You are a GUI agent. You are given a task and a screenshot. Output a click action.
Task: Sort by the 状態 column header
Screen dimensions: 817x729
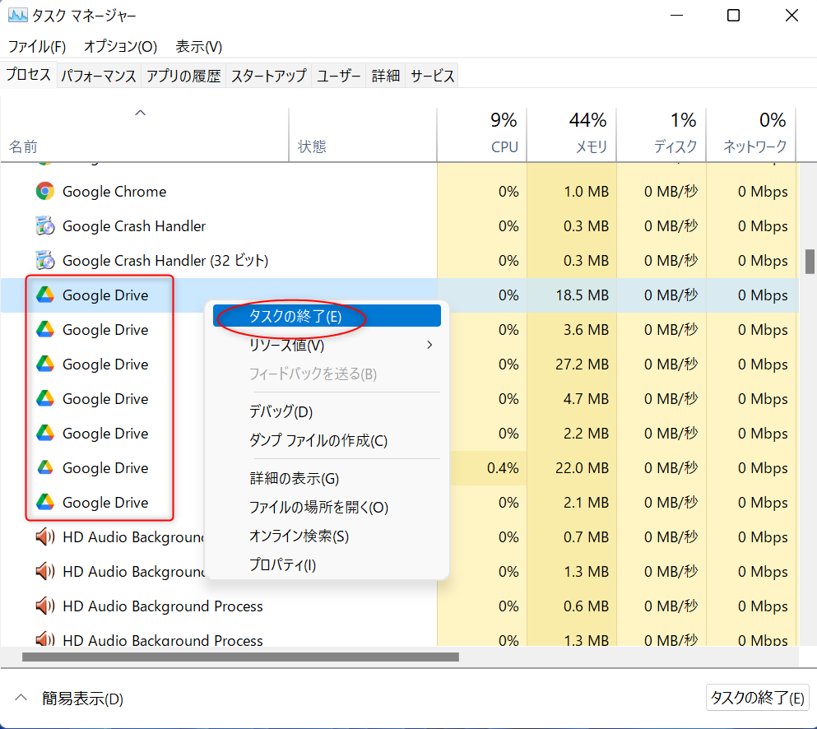363,134
